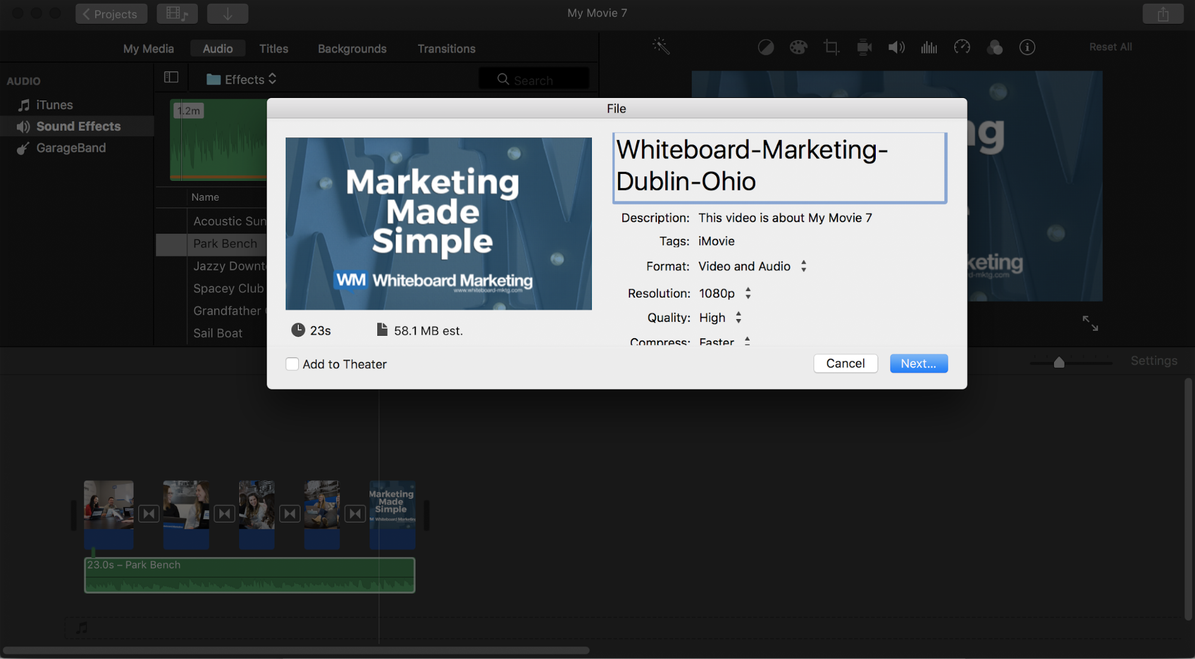Select Sound Effects in sidebar
Screen dimensions: 1195x659
(77, 126)
